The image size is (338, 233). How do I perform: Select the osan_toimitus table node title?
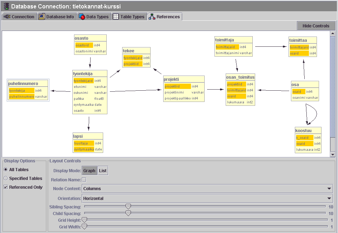pos(240,77)
